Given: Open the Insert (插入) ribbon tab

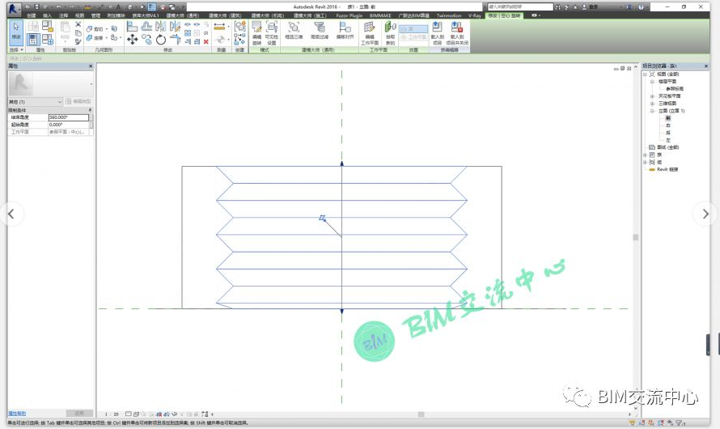Looking at the screenshot, I should (47, 15).
